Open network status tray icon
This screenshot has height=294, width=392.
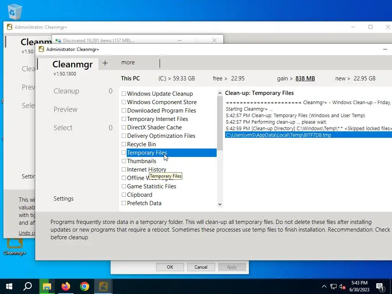tap(333, 286)
